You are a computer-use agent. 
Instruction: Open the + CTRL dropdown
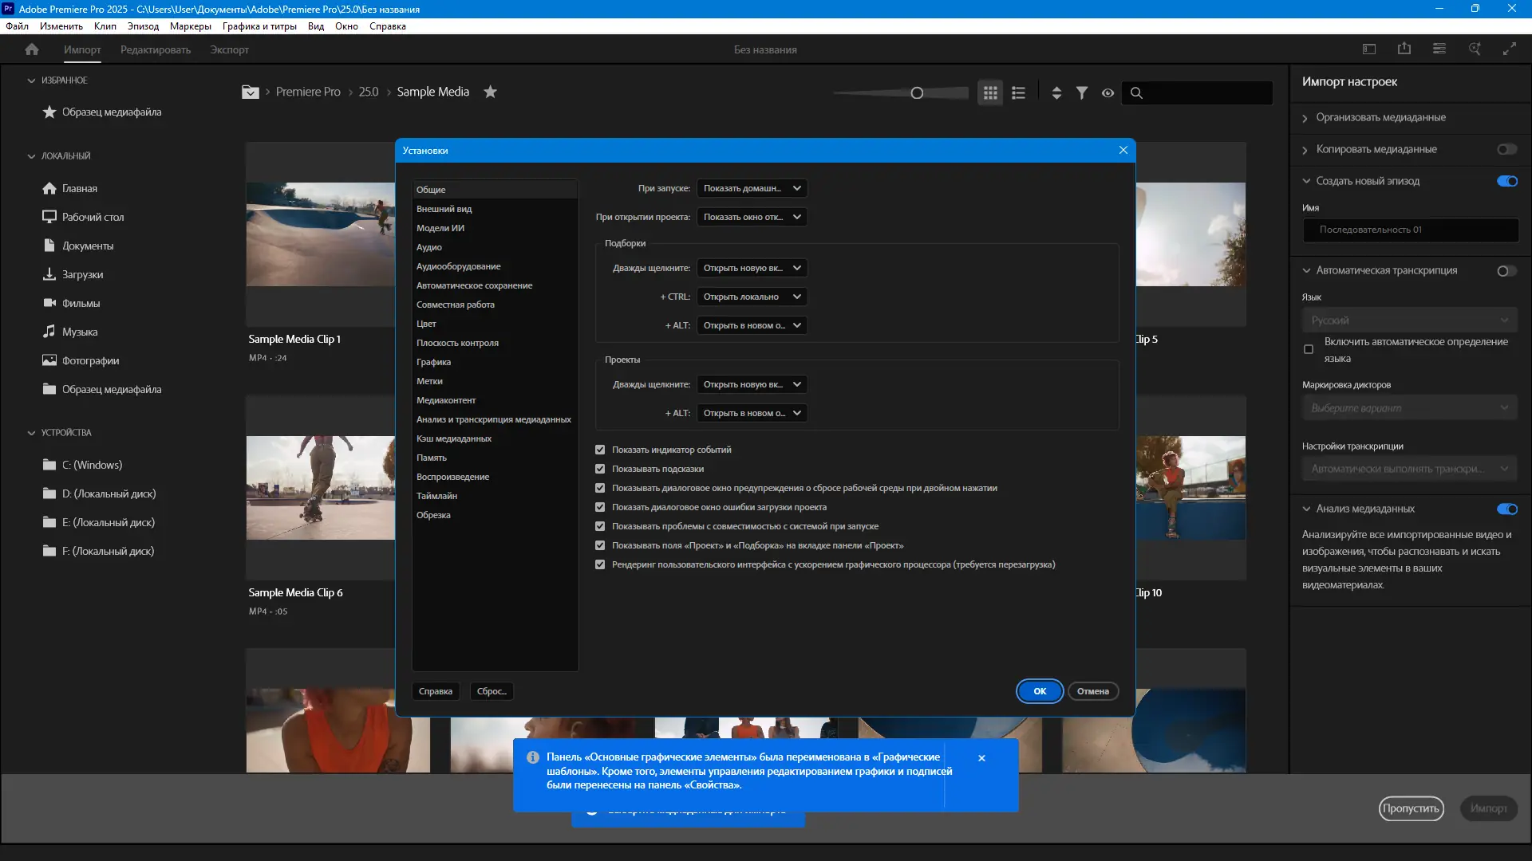[752, 297]
